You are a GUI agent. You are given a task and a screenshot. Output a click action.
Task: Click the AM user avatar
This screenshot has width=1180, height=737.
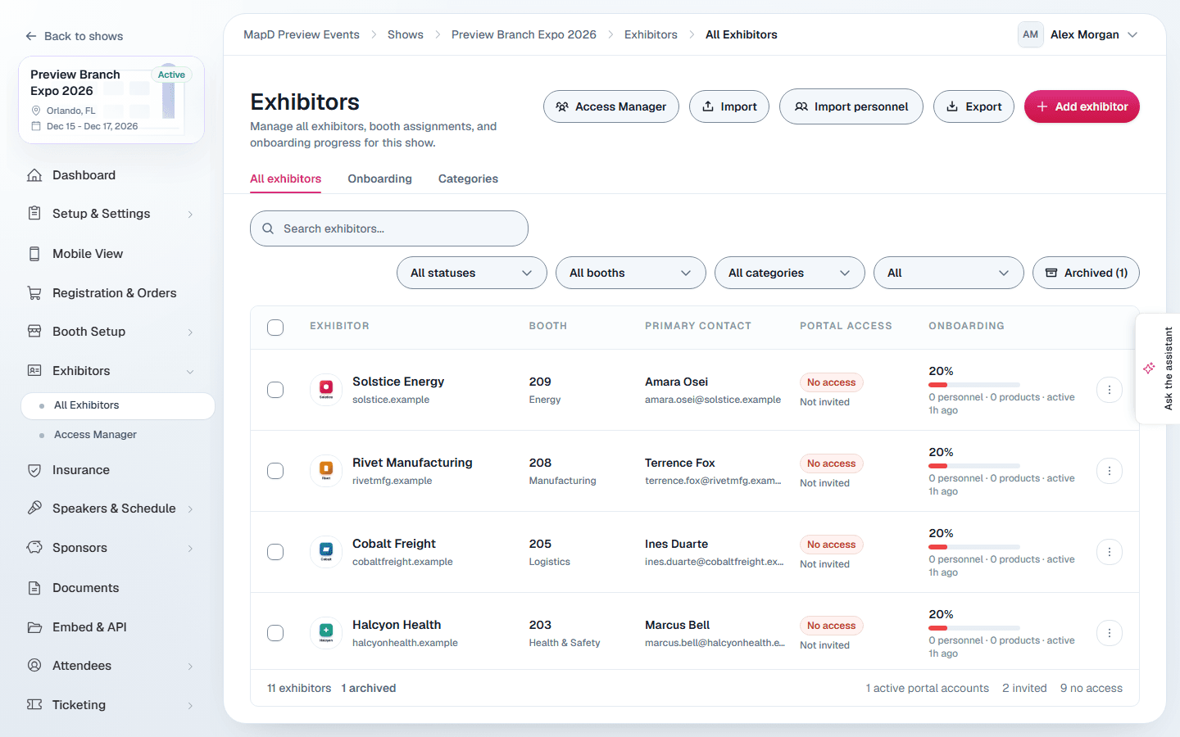[1030, 34]
